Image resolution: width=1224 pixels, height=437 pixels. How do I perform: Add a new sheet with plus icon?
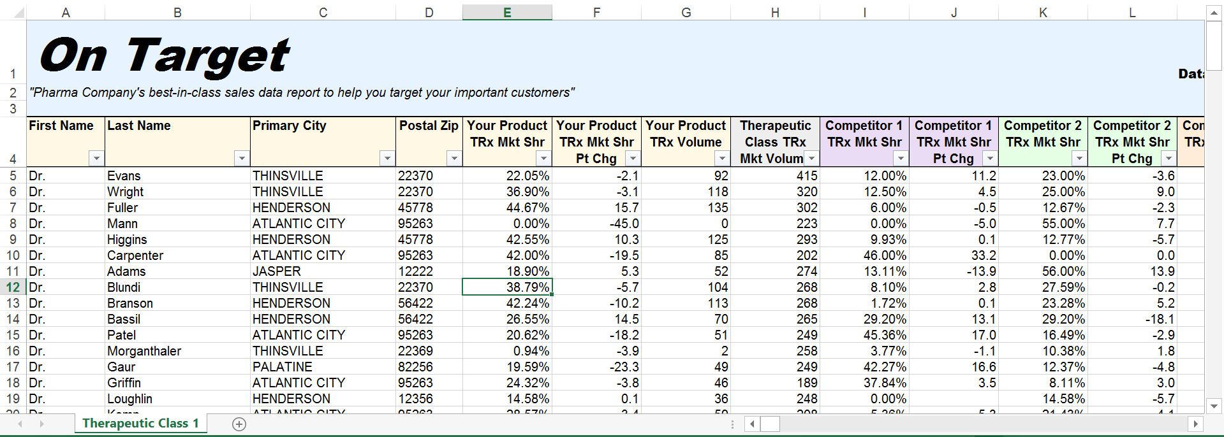click(239, 424)
